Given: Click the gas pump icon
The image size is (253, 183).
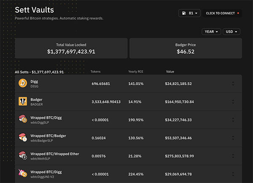Looking at the screenshot, I should click(x=184, y=13).
